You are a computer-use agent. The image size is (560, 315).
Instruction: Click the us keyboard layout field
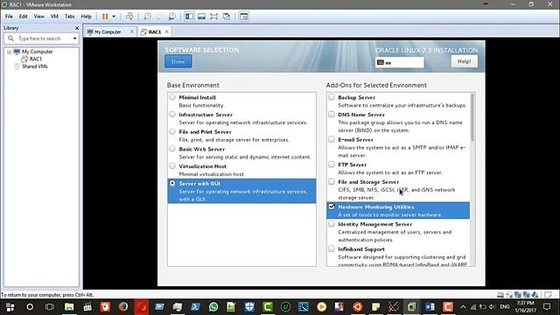coord(400,62)
